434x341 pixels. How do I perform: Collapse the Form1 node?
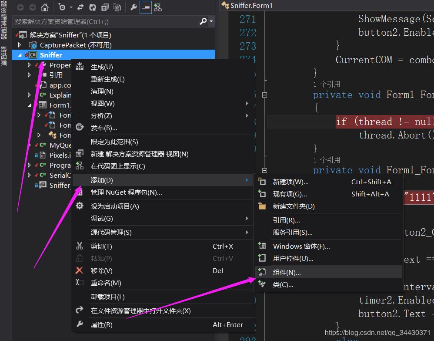[29, 105]
